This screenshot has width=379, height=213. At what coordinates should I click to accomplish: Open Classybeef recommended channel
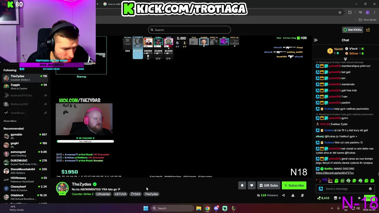(x=25, y=188)
